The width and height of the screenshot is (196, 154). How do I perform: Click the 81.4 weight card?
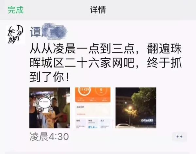[93, 124]
